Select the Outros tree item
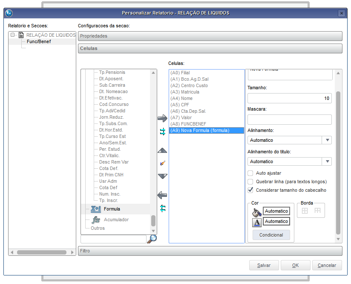Image resolution: width=351 pixels, height=284 pixels. (x=98, y=228)
